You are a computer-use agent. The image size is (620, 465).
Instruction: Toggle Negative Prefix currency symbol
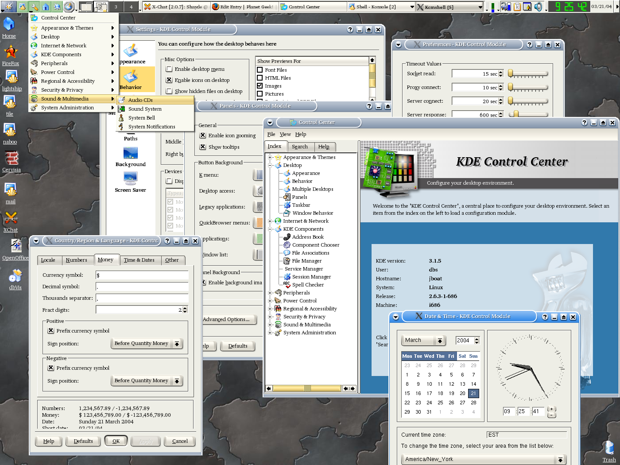click(x=51, y=368)
